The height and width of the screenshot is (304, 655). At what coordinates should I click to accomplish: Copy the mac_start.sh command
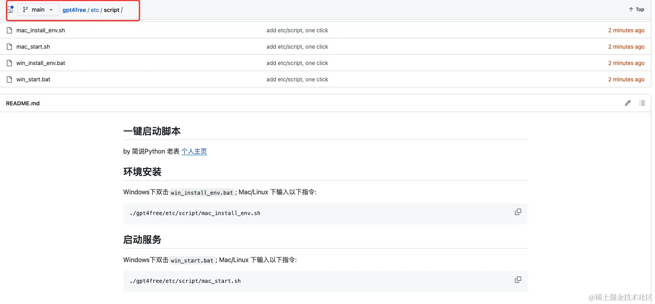click(518, 280)
